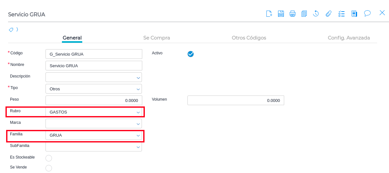Click the speech bubble comments icon
Image resolution: width=389 pixels, height=173 pixels.
click(x=367, y=13)
